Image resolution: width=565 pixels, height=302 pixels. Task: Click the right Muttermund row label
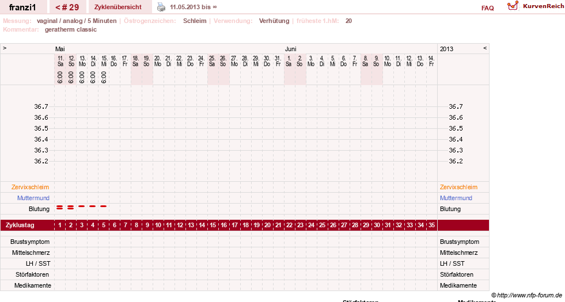[x=456, y=198]
